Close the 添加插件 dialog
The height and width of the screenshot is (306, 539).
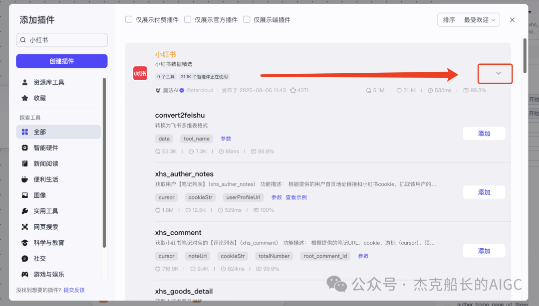pyautogui.click(x=512, y=20)
